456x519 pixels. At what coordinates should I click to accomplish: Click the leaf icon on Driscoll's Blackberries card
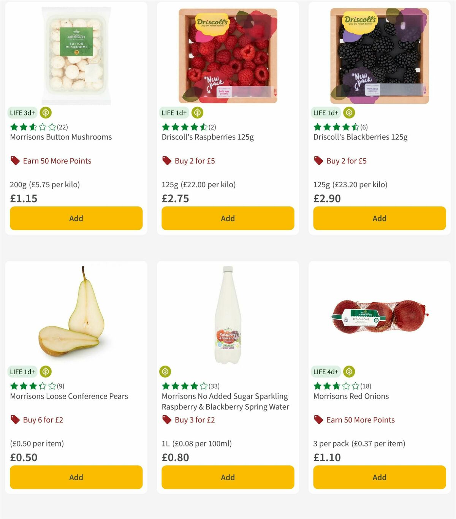point(349,112)
